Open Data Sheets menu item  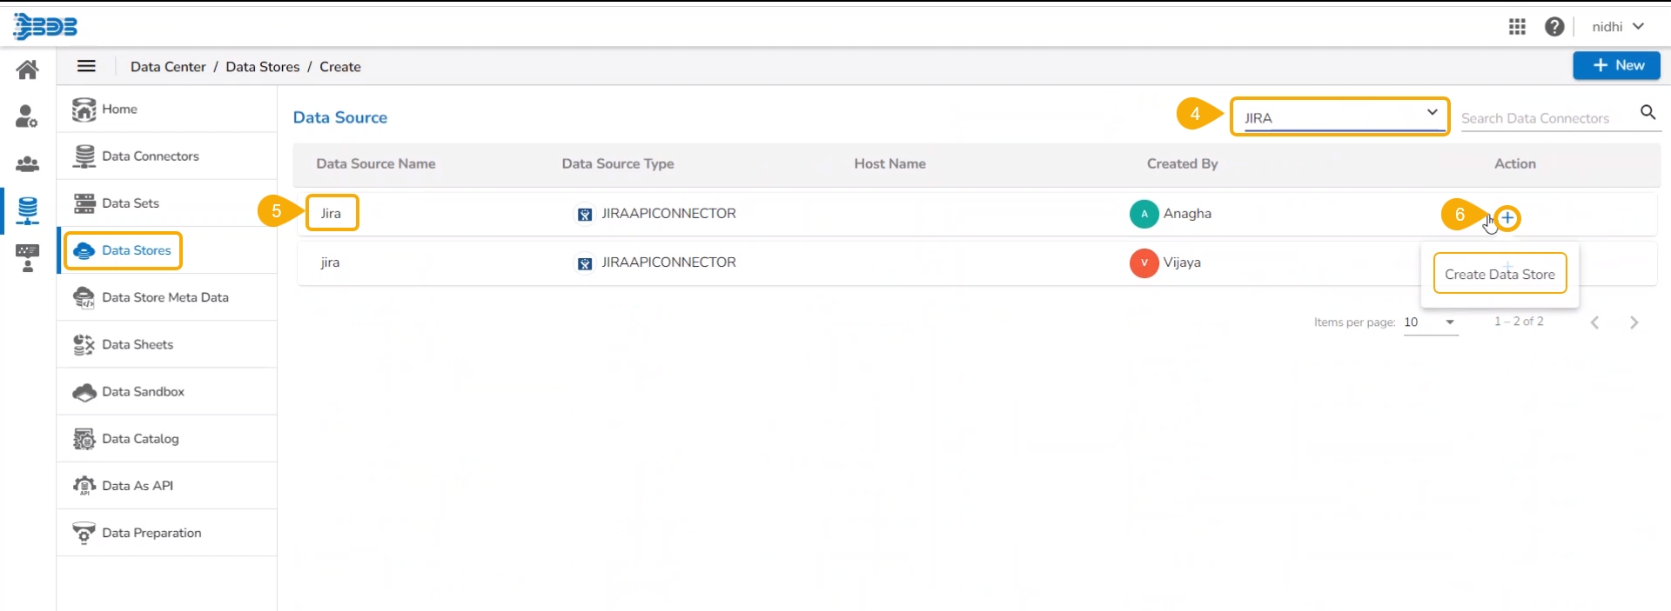pyautogui.click(x=167, y=344)
